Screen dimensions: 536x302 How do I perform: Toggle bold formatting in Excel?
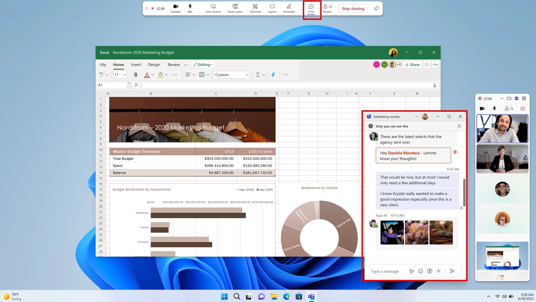coord(135,75)
